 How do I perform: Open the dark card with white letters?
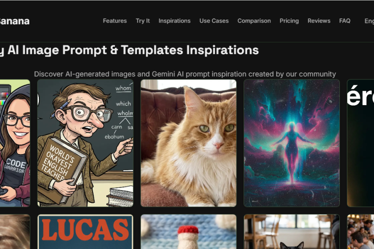(x=360, y=143)
